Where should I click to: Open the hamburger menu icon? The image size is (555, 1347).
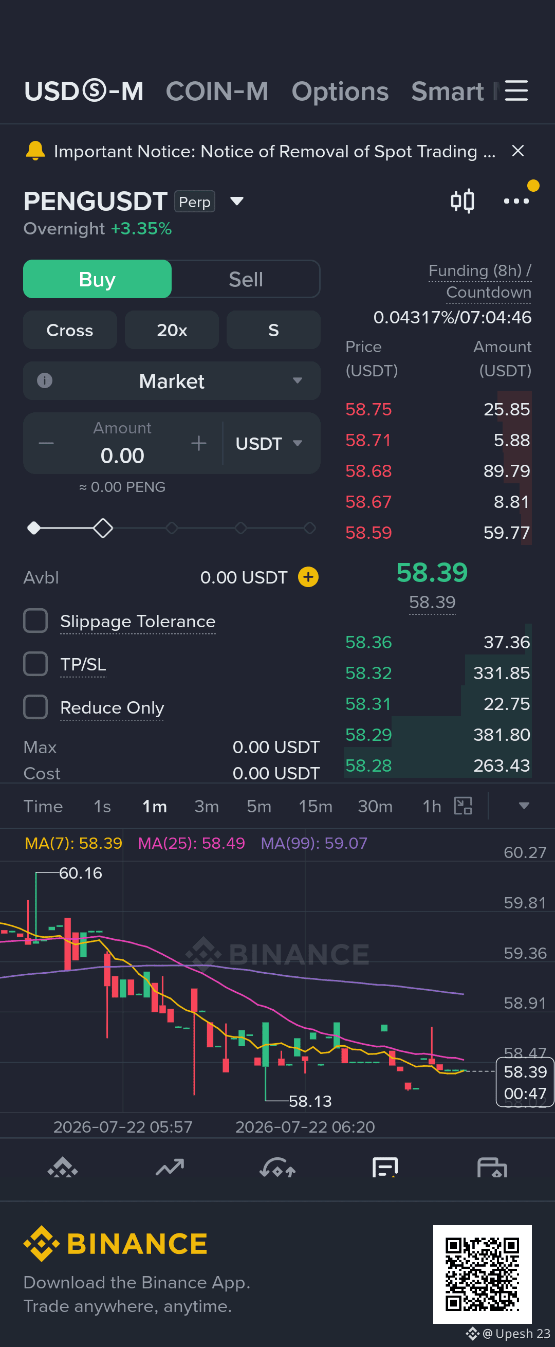point(516,91)
